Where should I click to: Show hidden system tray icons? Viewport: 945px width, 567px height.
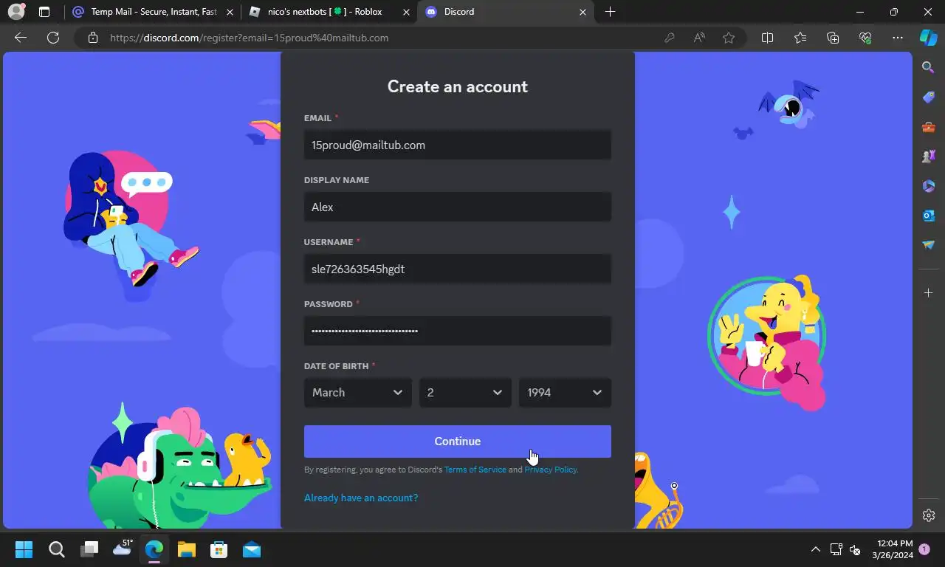[816, 549]
